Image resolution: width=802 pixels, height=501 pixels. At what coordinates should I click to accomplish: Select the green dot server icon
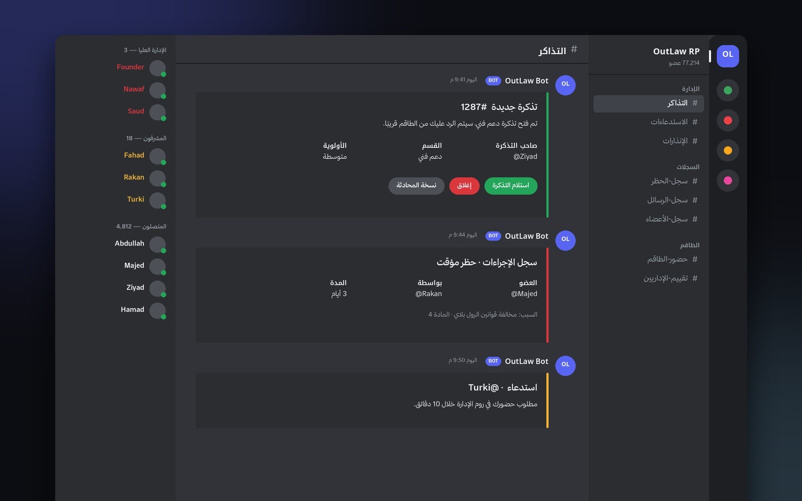728,90
